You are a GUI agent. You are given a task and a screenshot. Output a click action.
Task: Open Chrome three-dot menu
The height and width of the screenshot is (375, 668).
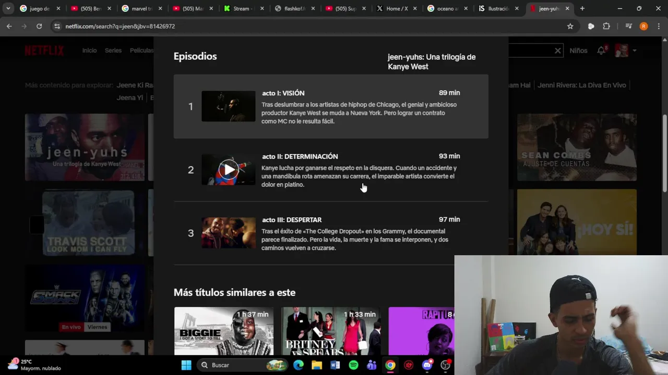point(658,26)
